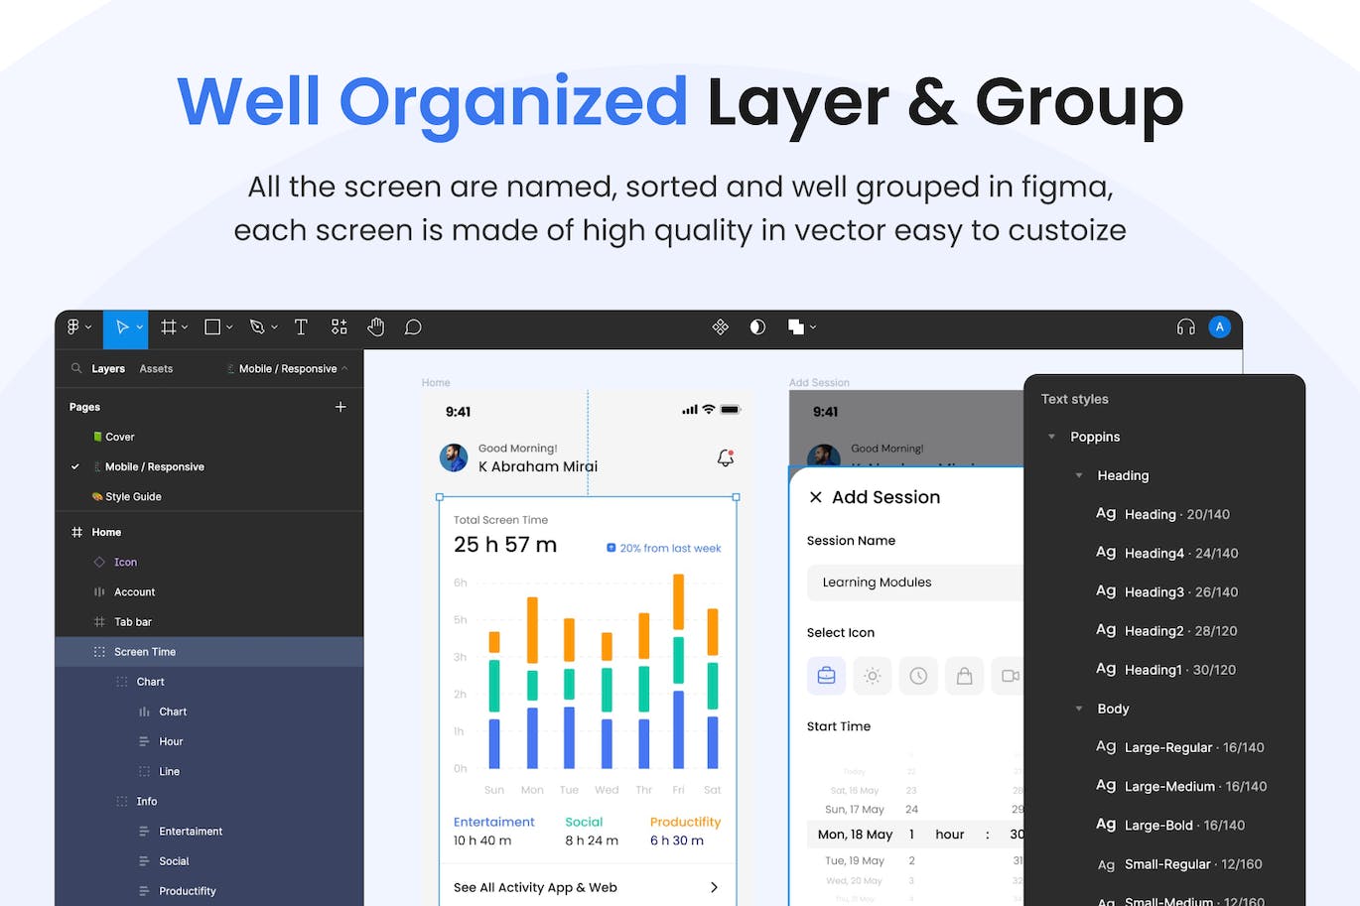Select the Move tool in toolbar
The height and width of the screenshot is (906, 1360).
(122, 327)
